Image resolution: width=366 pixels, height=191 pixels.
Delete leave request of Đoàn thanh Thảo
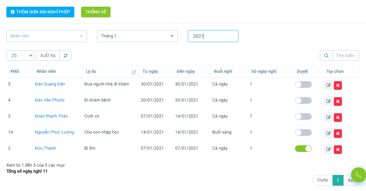pos(338,118)
